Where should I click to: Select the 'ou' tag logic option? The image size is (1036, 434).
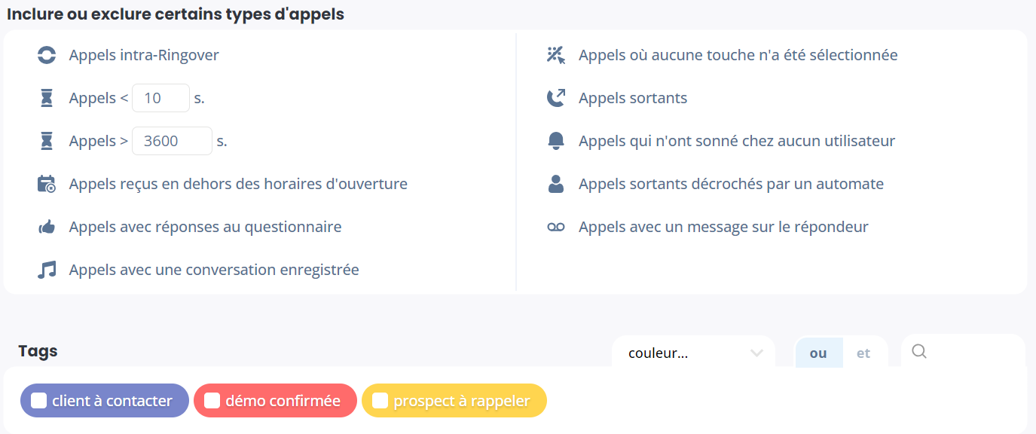(x=818, y=353)
